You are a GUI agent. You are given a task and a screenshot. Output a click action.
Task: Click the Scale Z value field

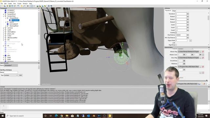click(x=181, y=30)
